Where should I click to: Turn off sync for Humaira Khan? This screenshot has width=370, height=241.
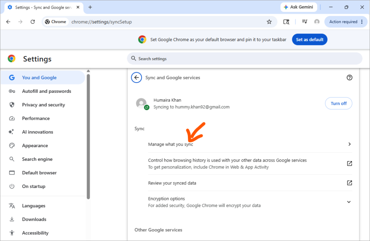339,104
